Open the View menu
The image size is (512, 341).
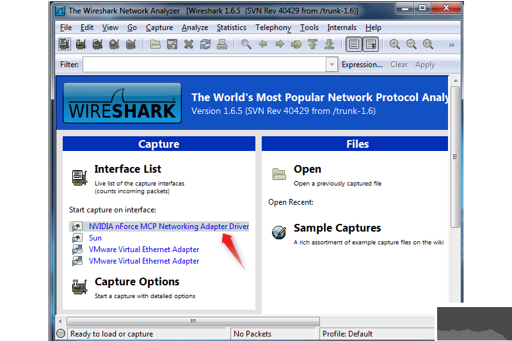tap(110, 28)
